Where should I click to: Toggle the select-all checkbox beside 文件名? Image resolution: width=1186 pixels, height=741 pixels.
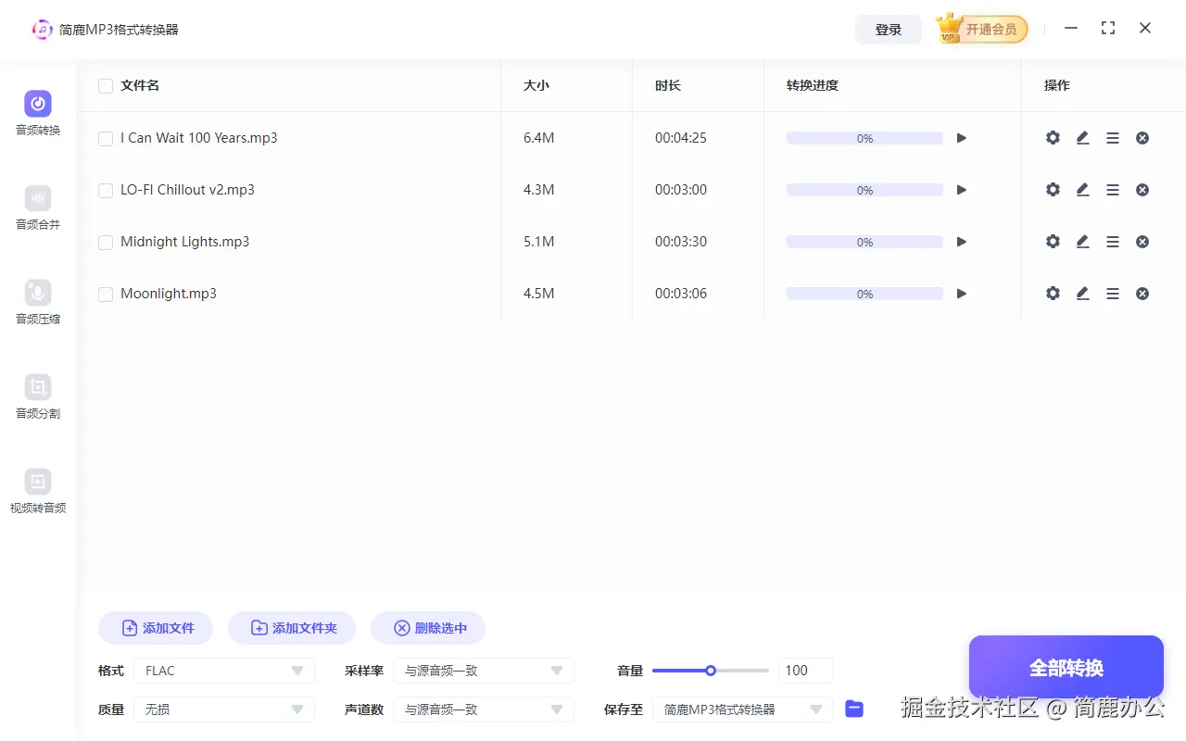[x=106, y=86]
